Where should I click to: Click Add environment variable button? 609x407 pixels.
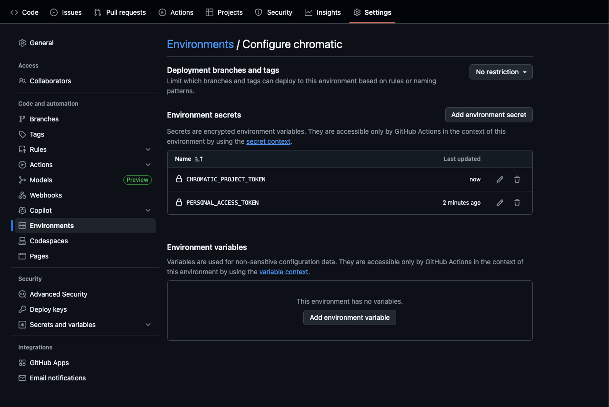click(349, 318)
